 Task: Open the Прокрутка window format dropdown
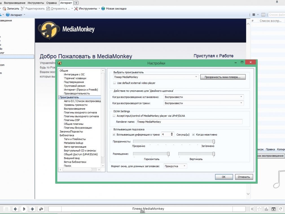pyautogui.click(x=175, y=166)
